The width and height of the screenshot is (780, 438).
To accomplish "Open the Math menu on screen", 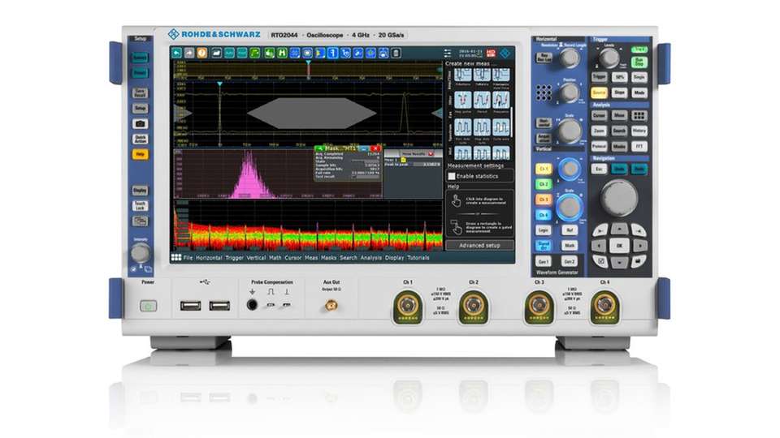I will [275, 258].
